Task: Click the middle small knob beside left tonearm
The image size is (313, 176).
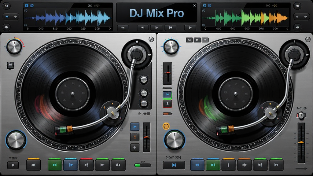Action: click(144, 93)
